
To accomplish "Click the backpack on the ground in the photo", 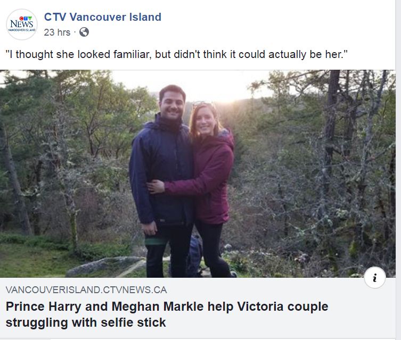I will 194,255.
